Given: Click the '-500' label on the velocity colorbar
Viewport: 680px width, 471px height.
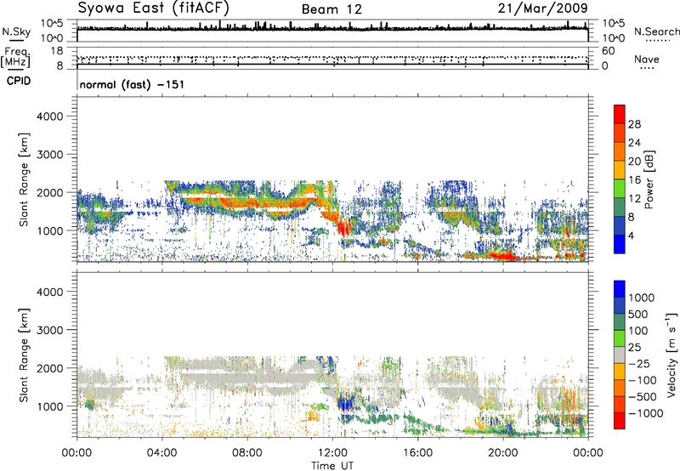Looking at the screenshot, I should tap(643, 397).
